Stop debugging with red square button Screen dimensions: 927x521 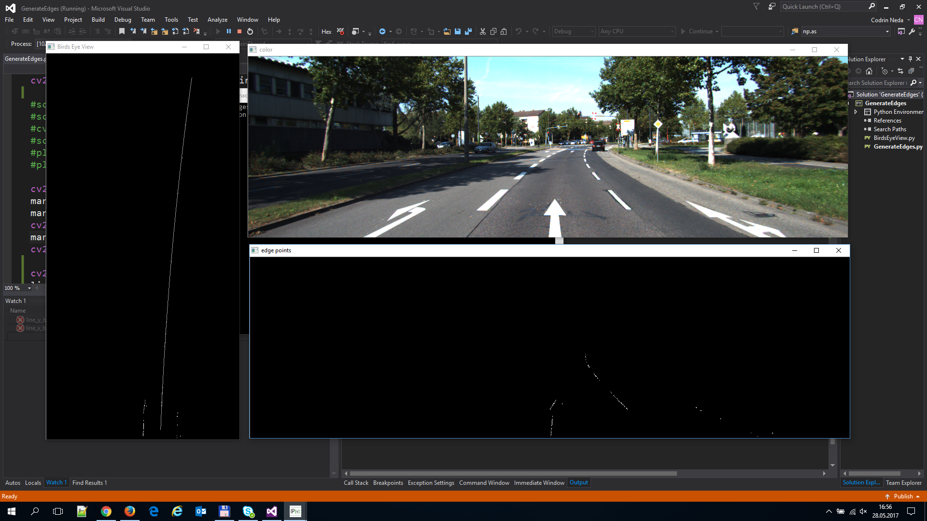[x=239, y=31]
